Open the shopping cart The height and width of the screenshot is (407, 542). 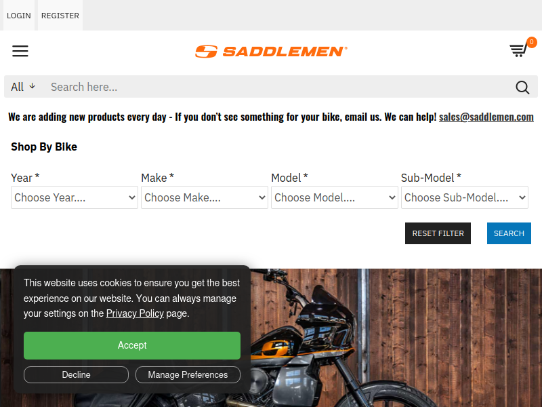(x=518, y=50)
